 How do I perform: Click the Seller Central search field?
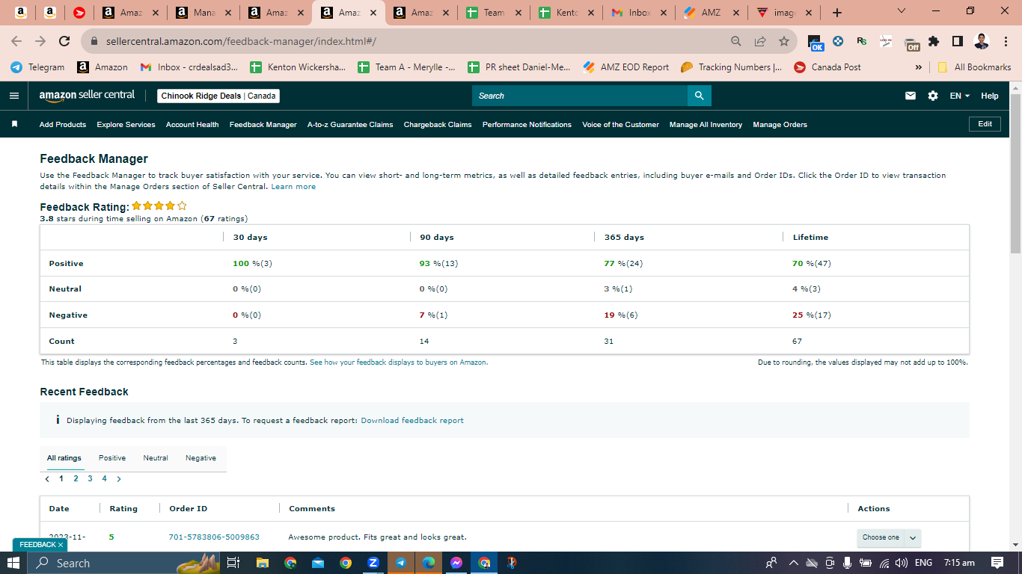point(580,96)
